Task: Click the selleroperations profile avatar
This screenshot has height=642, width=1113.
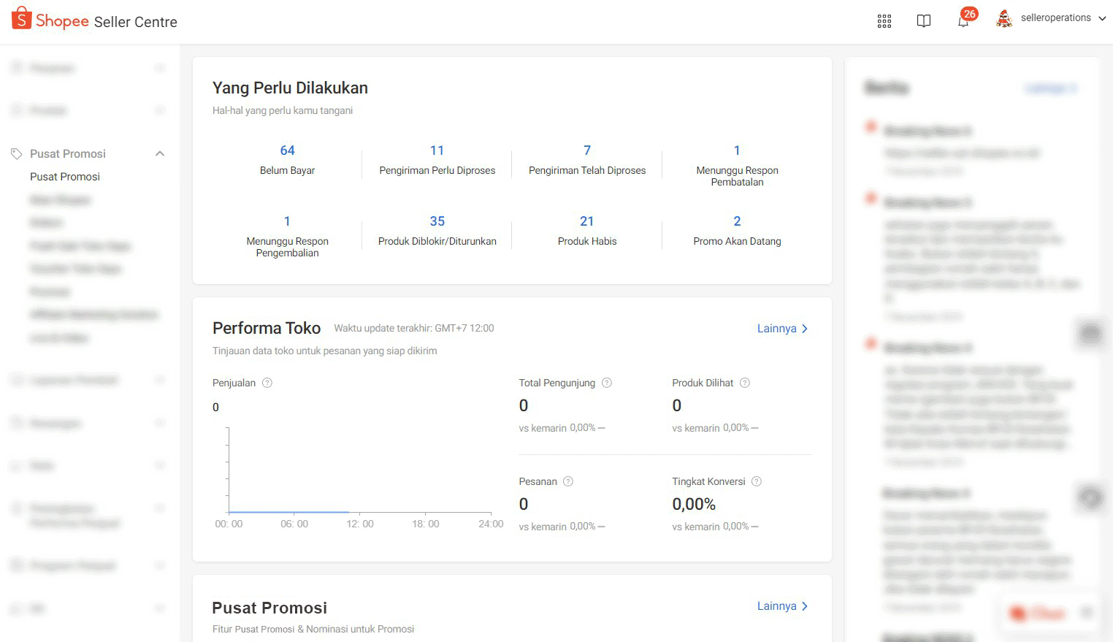Action: (1004, 19)
